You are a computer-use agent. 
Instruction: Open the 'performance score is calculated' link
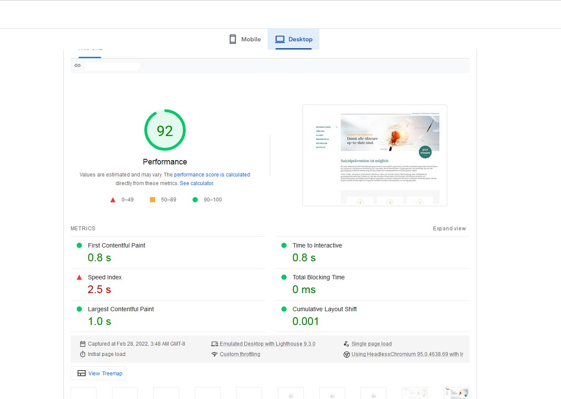pos(212,175)
